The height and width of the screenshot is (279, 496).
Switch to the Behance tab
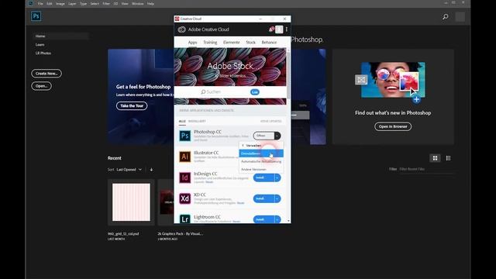tap(269, 43)
